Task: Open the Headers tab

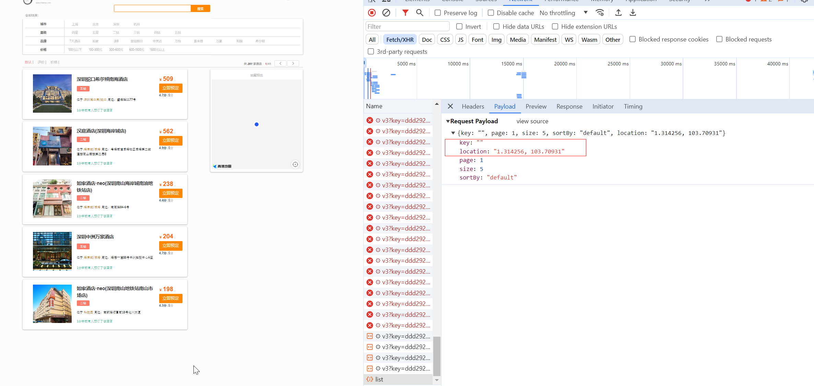Action: pos(473,107)
